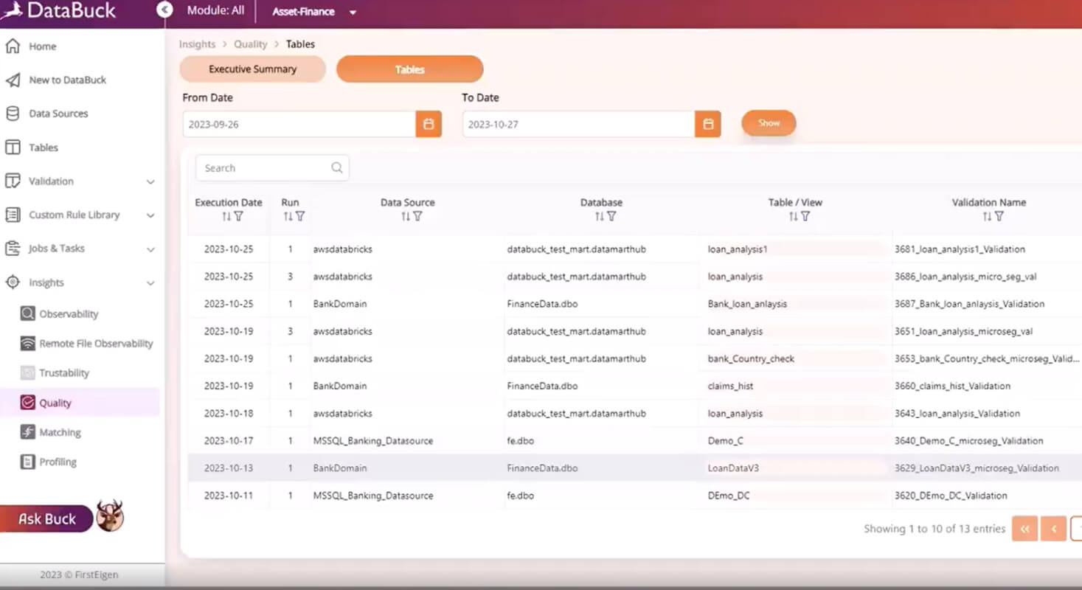Click the Show button

point(769,123)
